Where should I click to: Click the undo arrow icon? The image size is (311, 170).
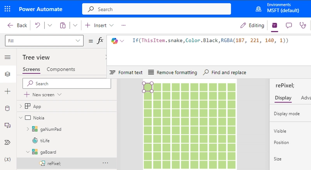37,25
